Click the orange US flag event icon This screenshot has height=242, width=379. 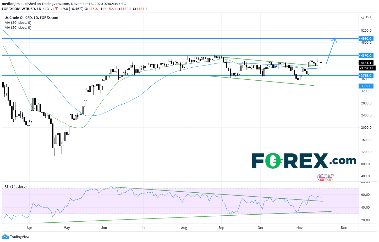(x=330, y=178)
